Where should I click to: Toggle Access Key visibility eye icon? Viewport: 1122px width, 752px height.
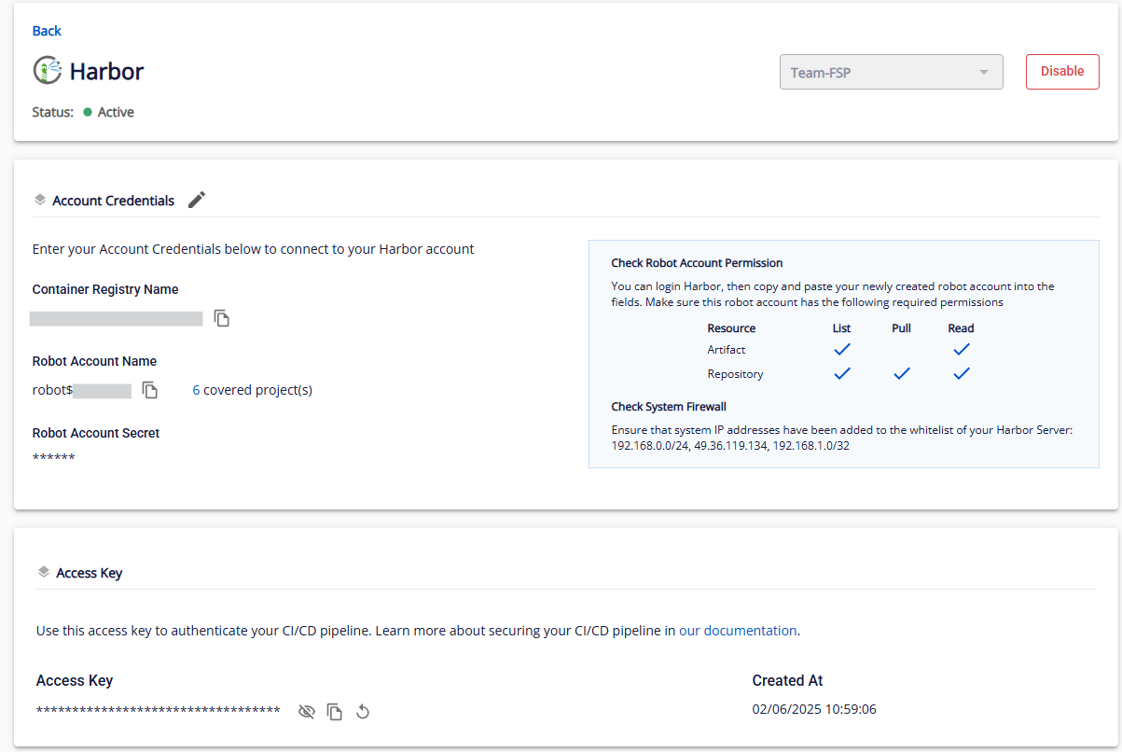(x=306, y=712)
